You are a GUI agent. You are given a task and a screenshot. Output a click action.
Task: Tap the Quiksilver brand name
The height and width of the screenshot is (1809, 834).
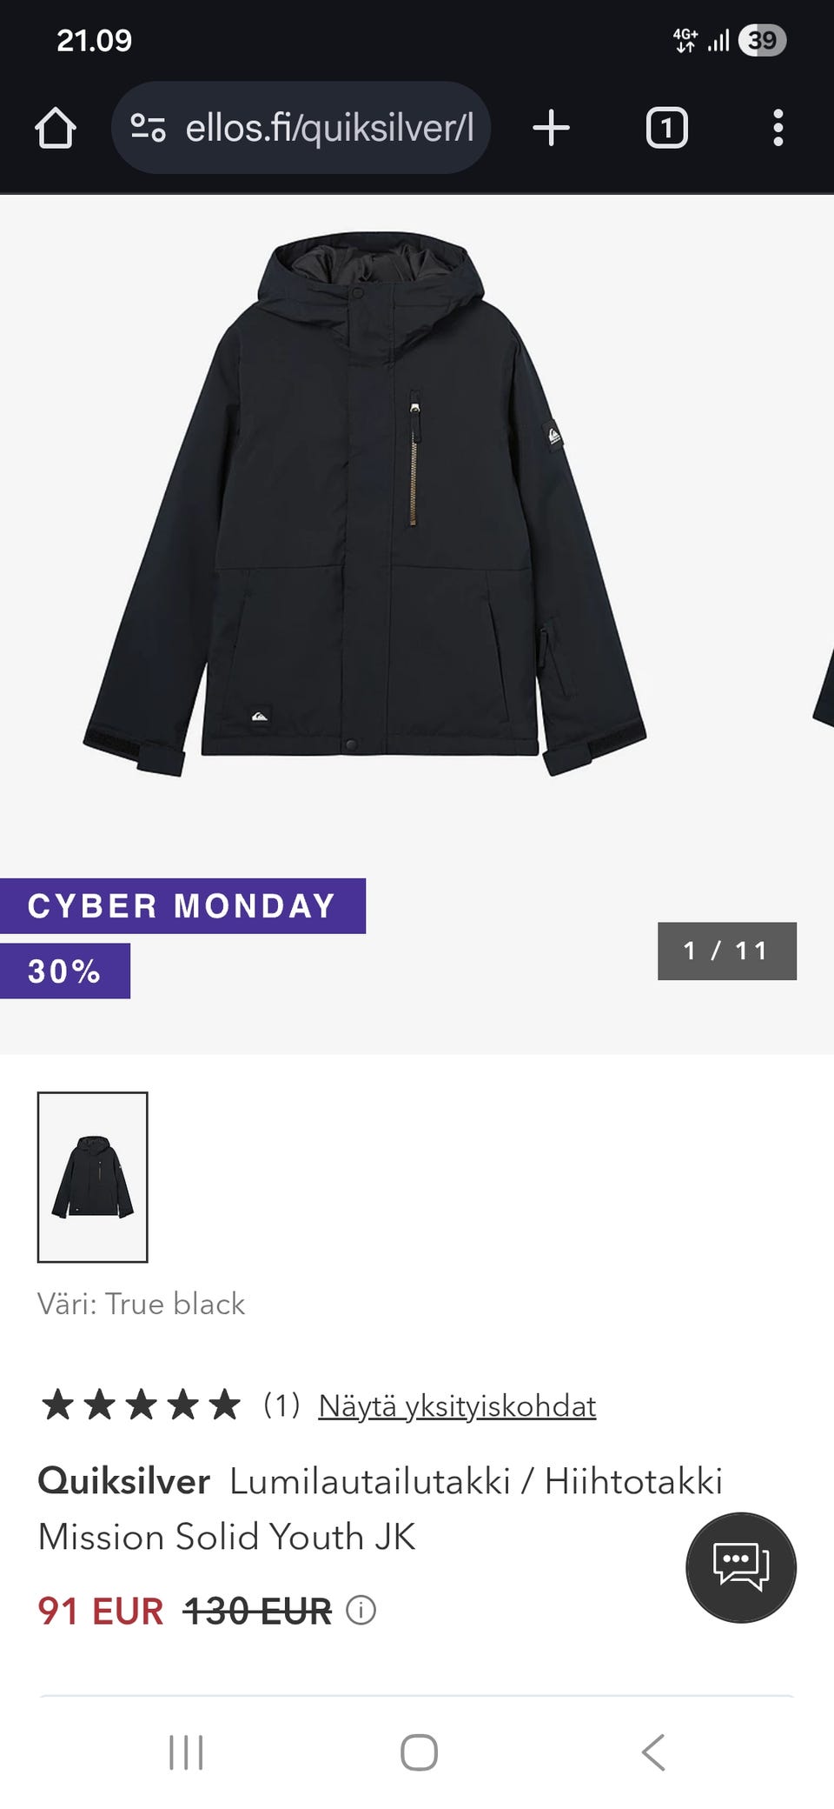tap(123, 1480)
